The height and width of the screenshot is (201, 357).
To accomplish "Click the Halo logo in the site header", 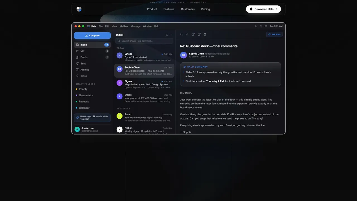I will [79, 9].
